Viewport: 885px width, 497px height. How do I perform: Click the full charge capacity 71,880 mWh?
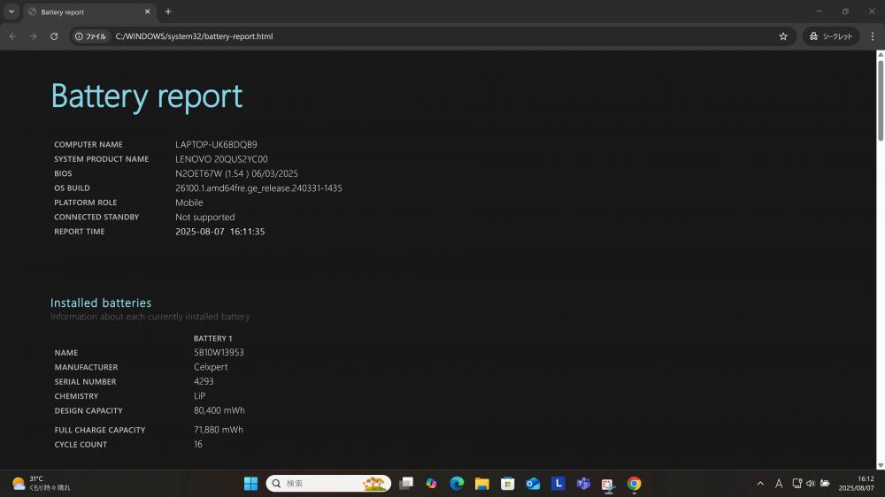coord(219,429)
